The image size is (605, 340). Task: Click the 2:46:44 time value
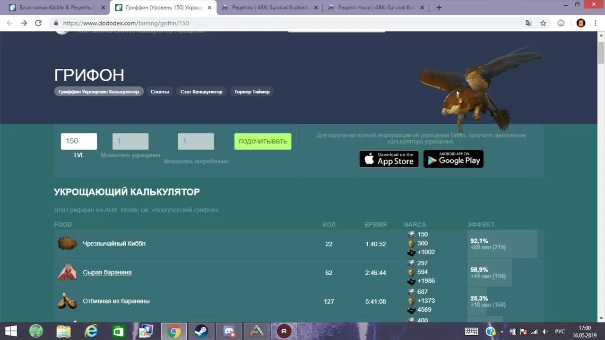coord(376,273)
